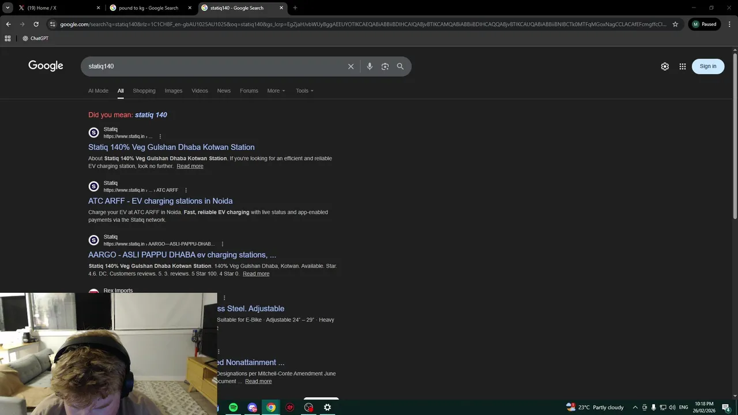Open the Paused profile button
The height and width of the screenshot is (415, 738).
pos(705,24)
